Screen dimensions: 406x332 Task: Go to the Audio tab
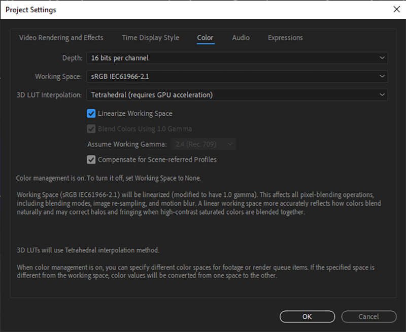(x=241, y=38)
